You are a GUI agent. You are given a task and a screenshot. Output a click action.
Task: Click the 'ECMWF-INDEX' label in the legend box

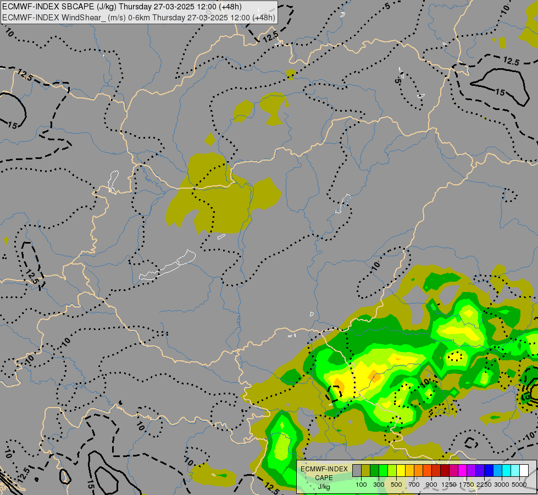pos(324,469)
